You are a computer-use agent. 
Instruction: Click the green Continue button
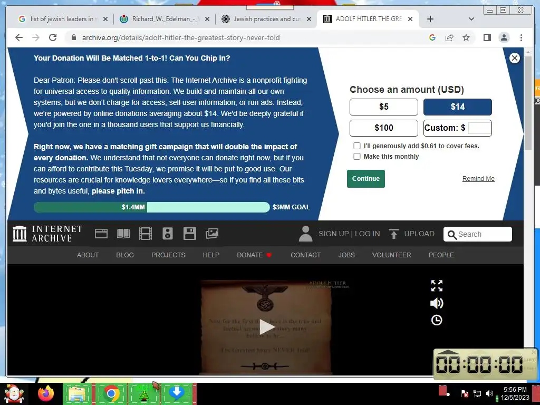[366, 179]
